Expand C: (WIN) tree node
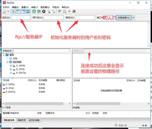 click(x=11, y=66)
